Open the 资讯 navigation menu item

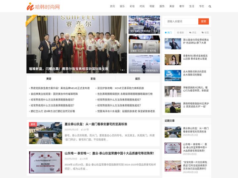coord(112,6)
